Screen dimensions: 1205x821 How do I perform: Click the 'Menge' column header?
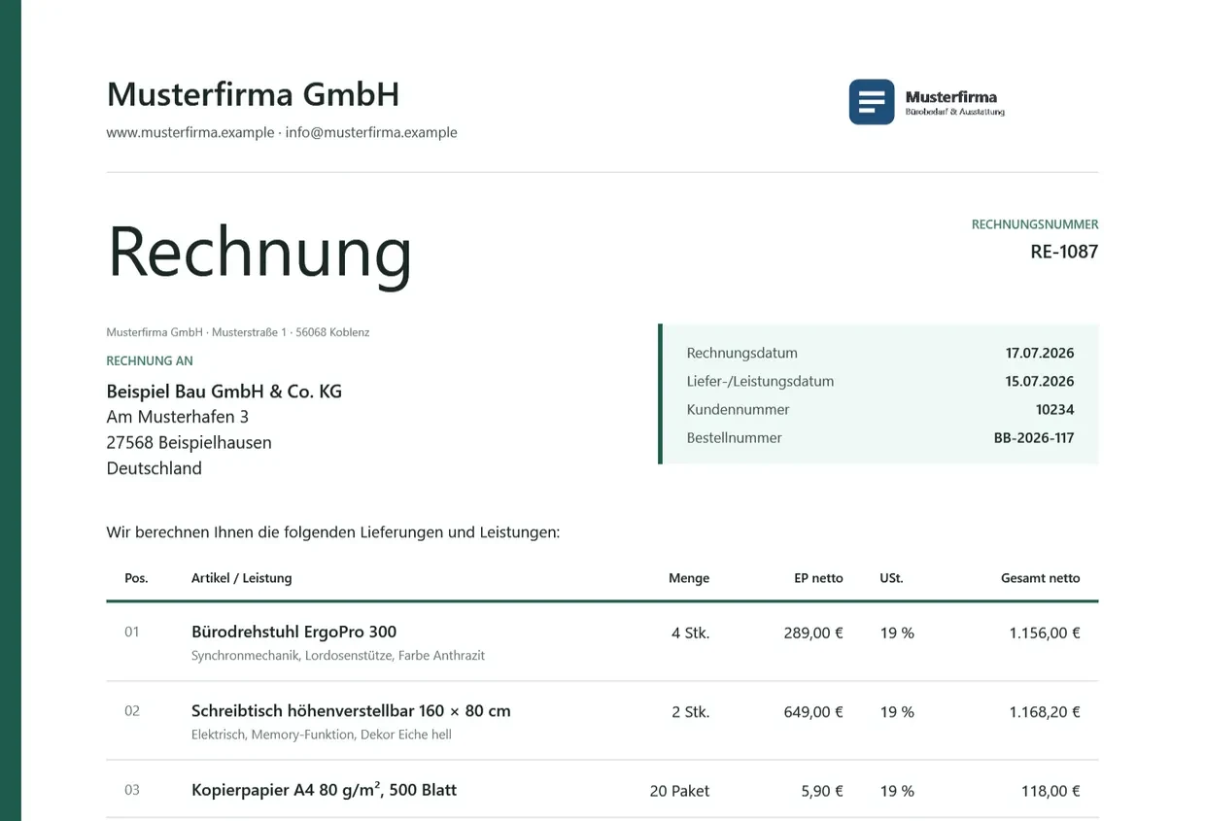point(689,577)
